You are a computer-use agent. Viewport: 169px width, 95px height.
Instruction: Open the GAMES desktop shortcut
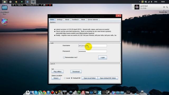(x=4, y=22)
